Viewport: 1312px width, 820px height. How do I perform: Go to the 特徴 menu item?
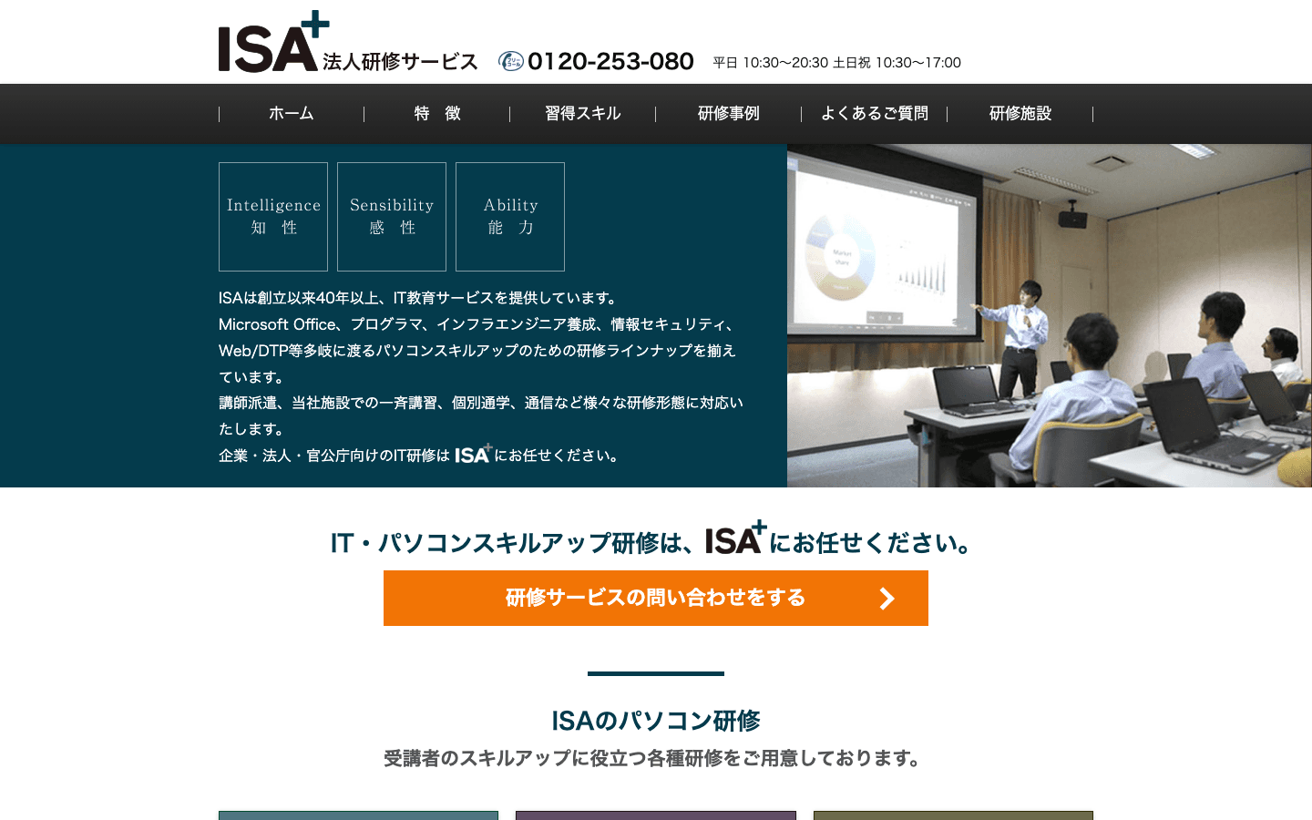(437, 114)
